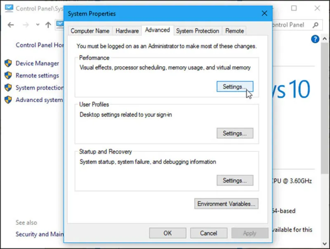
Task: Open Security and Maintenance link
Action: click(40, 234)
